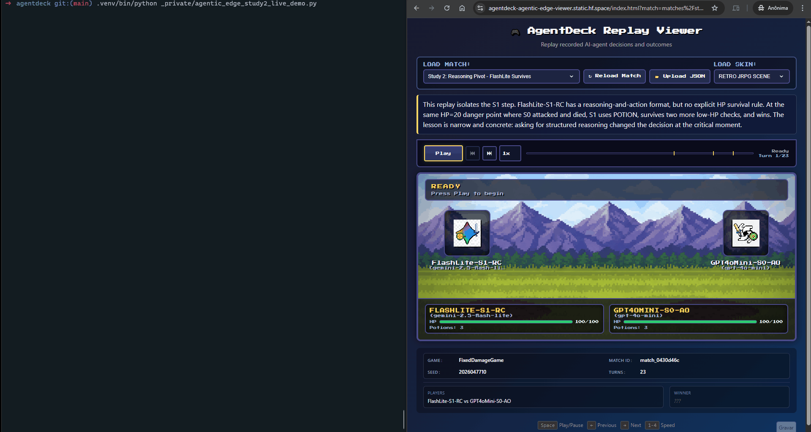The image size is (811, 432).
Task: Reload the browser page
Action: point(446,8)
